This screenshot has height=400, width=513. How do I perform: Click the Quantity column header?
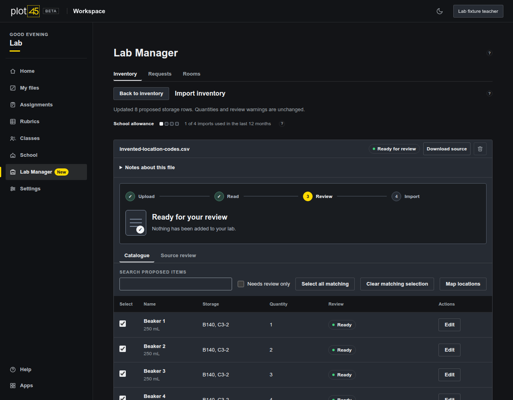[279, 304]
